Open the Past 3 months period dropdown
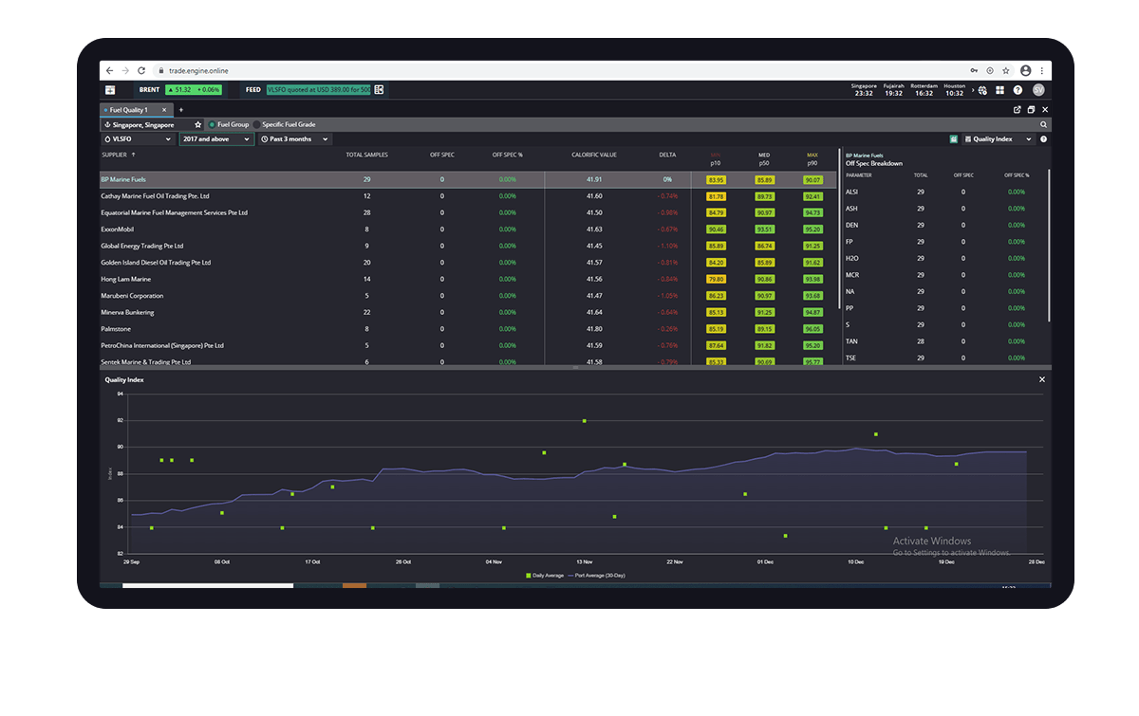Screen dimensions: 1139x716 point(294,139)
